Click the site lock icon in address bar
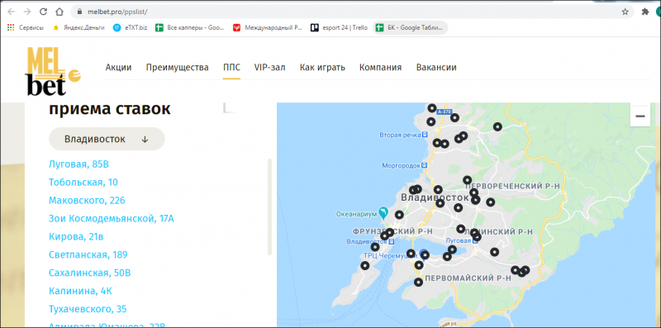This screenshot has width=661, height=328. (80, 12)
